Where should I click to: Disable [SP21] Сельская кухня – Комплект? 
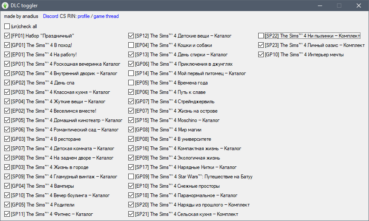click(131, 214)
